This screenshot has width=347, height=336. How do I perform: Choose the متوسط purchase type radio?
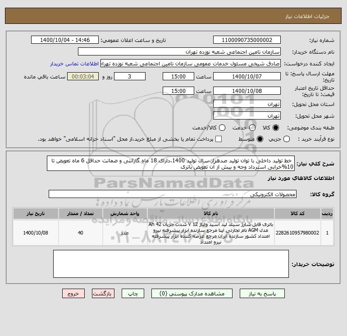[260, 139]
